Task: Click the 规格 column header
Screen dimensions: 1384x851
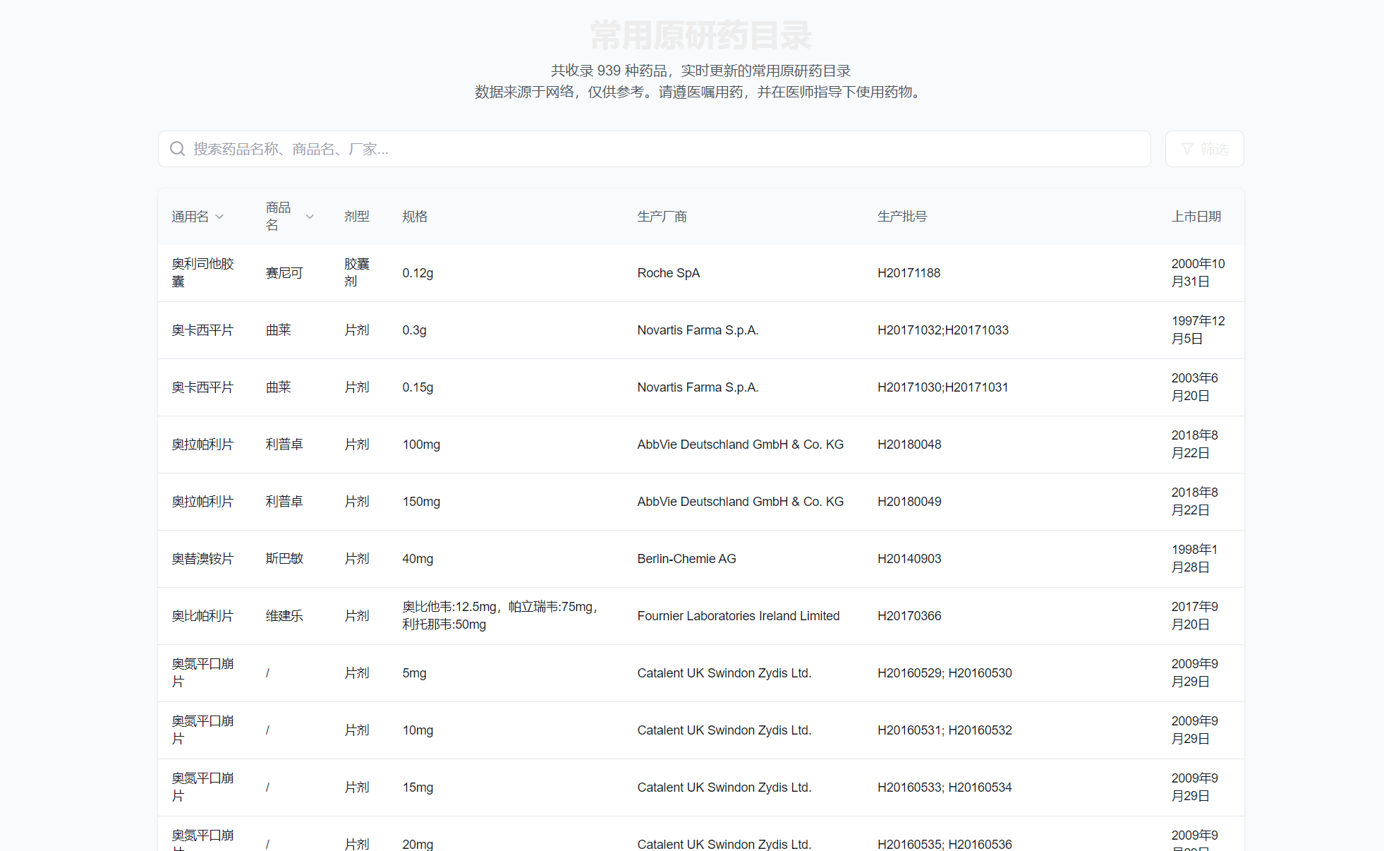Action: click(x=415, y=217)
